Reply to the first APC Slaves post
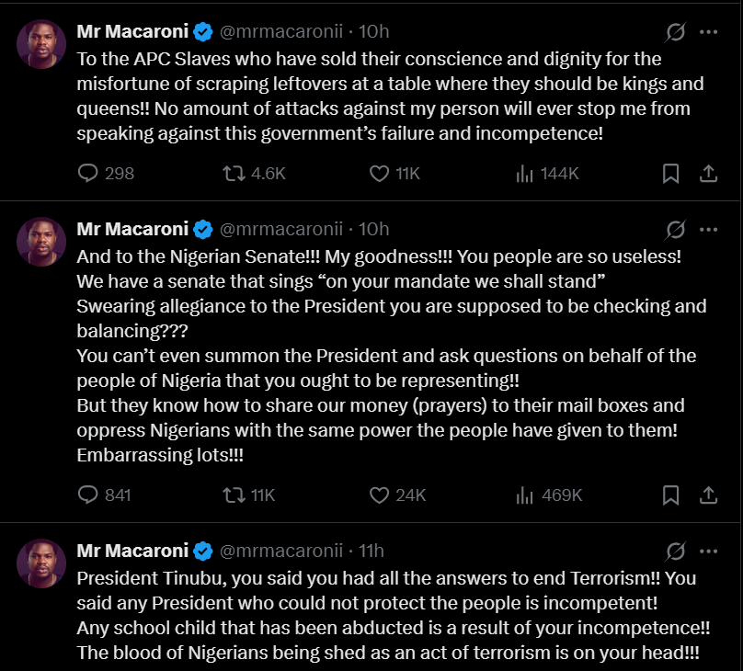 (x=88, y=173)
